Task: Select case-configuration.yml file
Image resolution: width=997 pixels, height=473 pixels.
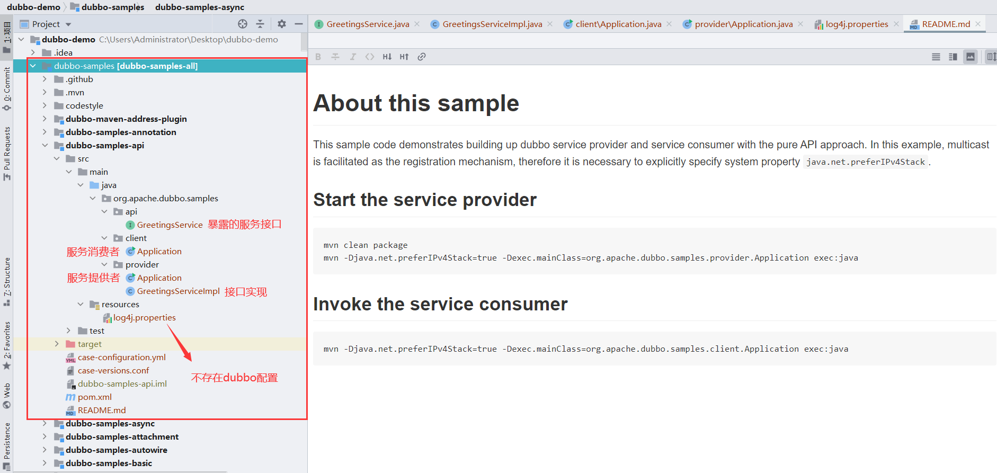Action: (122, 357)
